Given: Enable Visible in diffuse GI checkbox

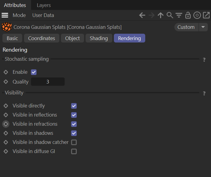Looking at the screenshot, I should click(74, 151).
